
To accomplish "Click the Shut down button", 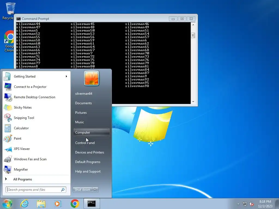I will pyautogui.click(x=82, y=190).
